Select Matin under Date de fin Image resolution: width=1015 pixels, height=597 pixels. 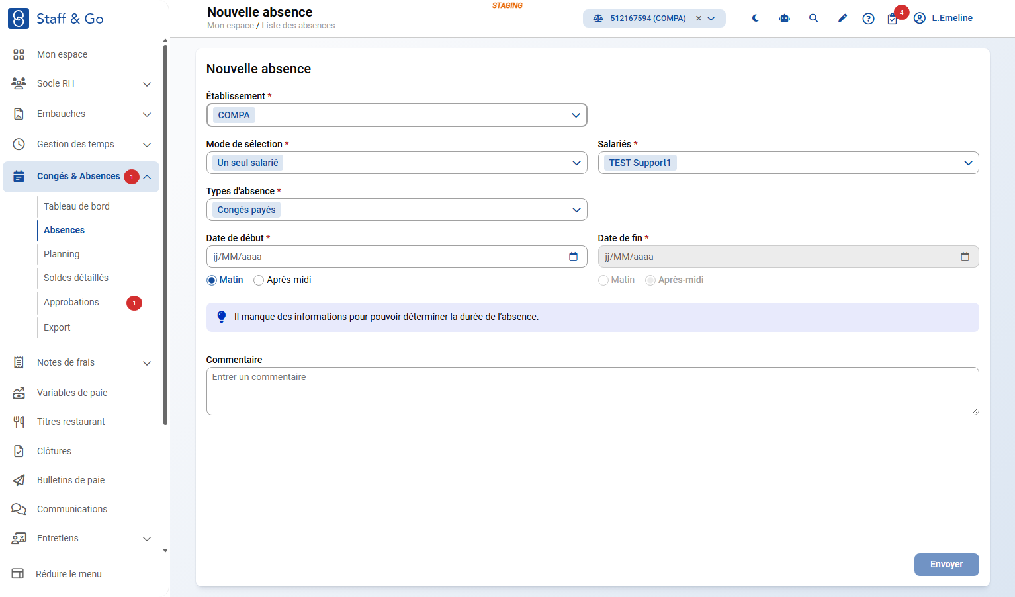(x=603, y=280)
